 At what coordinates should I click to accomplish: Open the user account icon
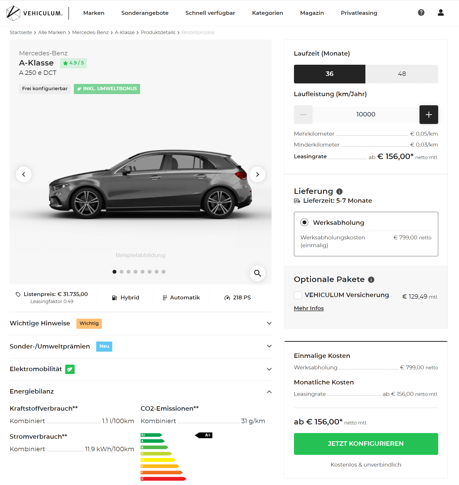point(441,12)
